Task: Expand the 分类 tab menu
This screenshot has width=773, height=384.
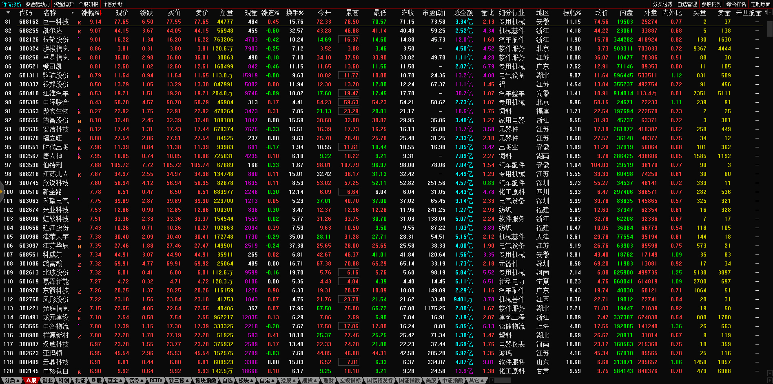Action: point(12,380)
